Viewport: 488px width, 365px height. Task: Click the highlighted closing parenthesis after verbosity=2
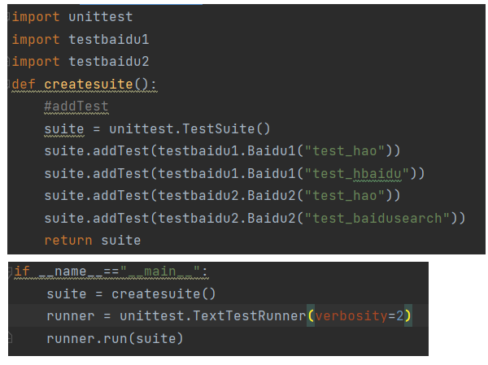point(408,316)
